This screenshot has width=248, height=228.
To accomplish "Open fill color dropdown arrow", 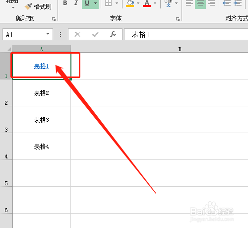I will click(x=138, y=3).
